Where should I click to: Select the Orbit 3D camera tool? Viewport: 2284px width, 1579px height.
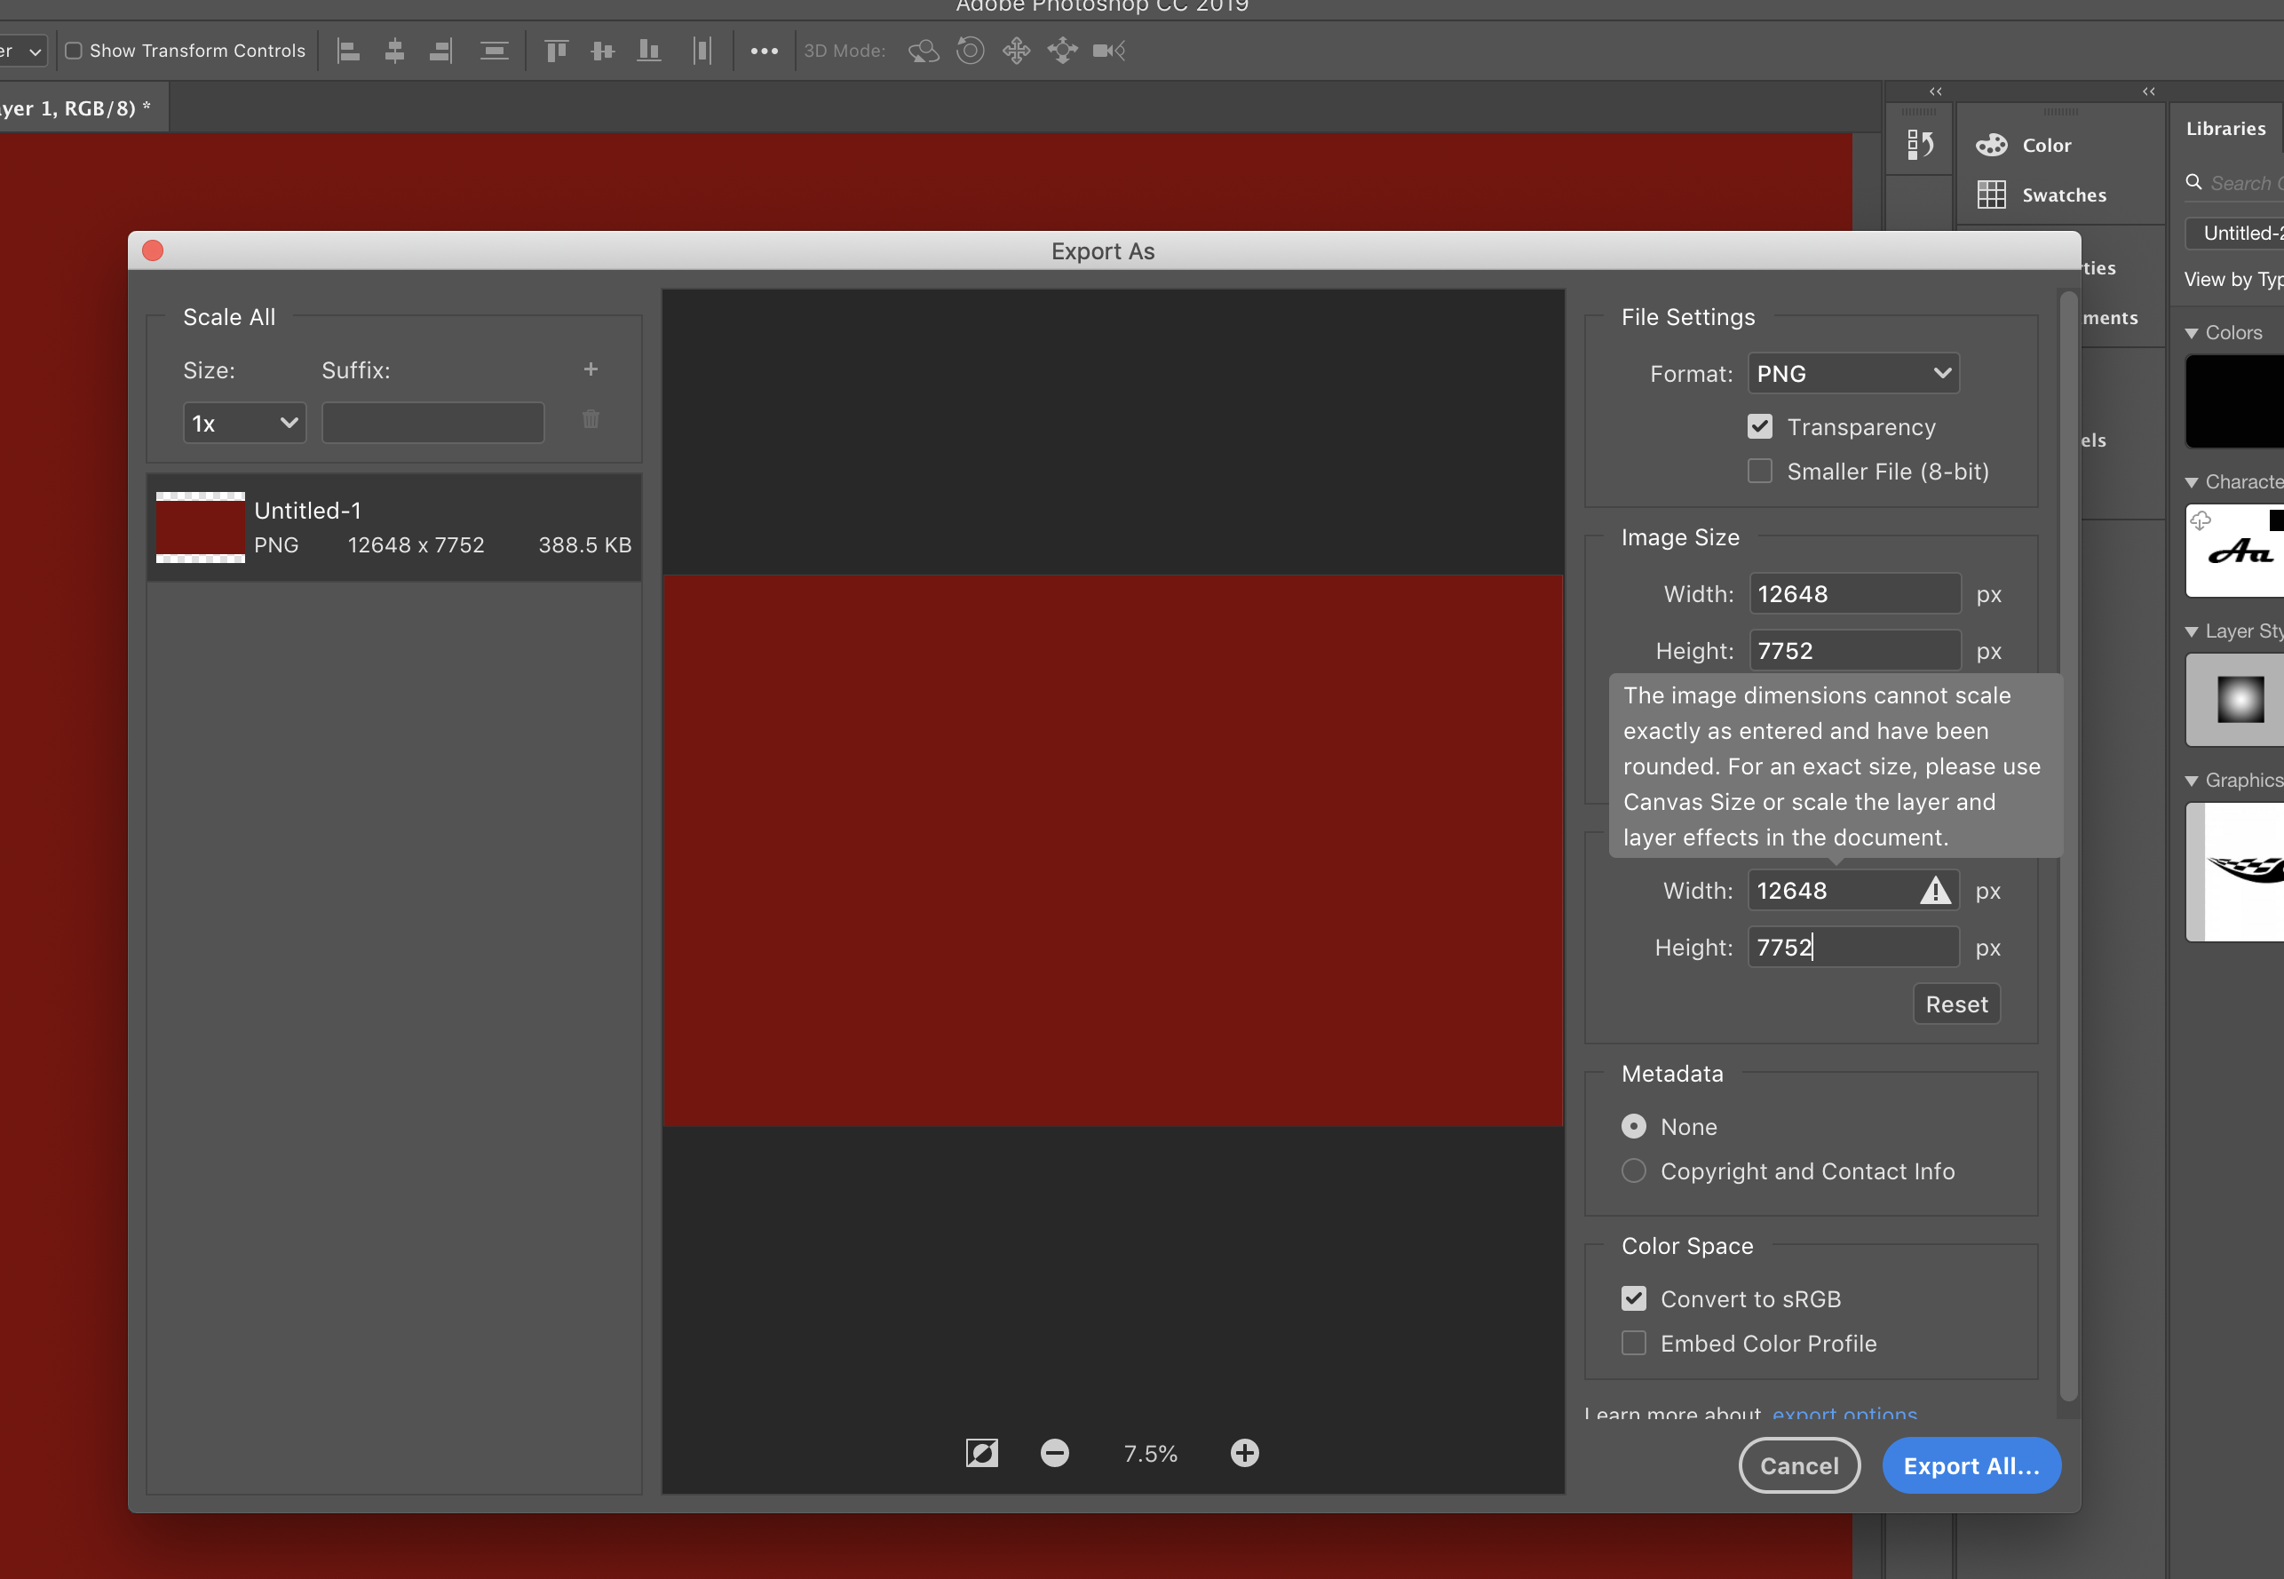[x=923, y=51]
